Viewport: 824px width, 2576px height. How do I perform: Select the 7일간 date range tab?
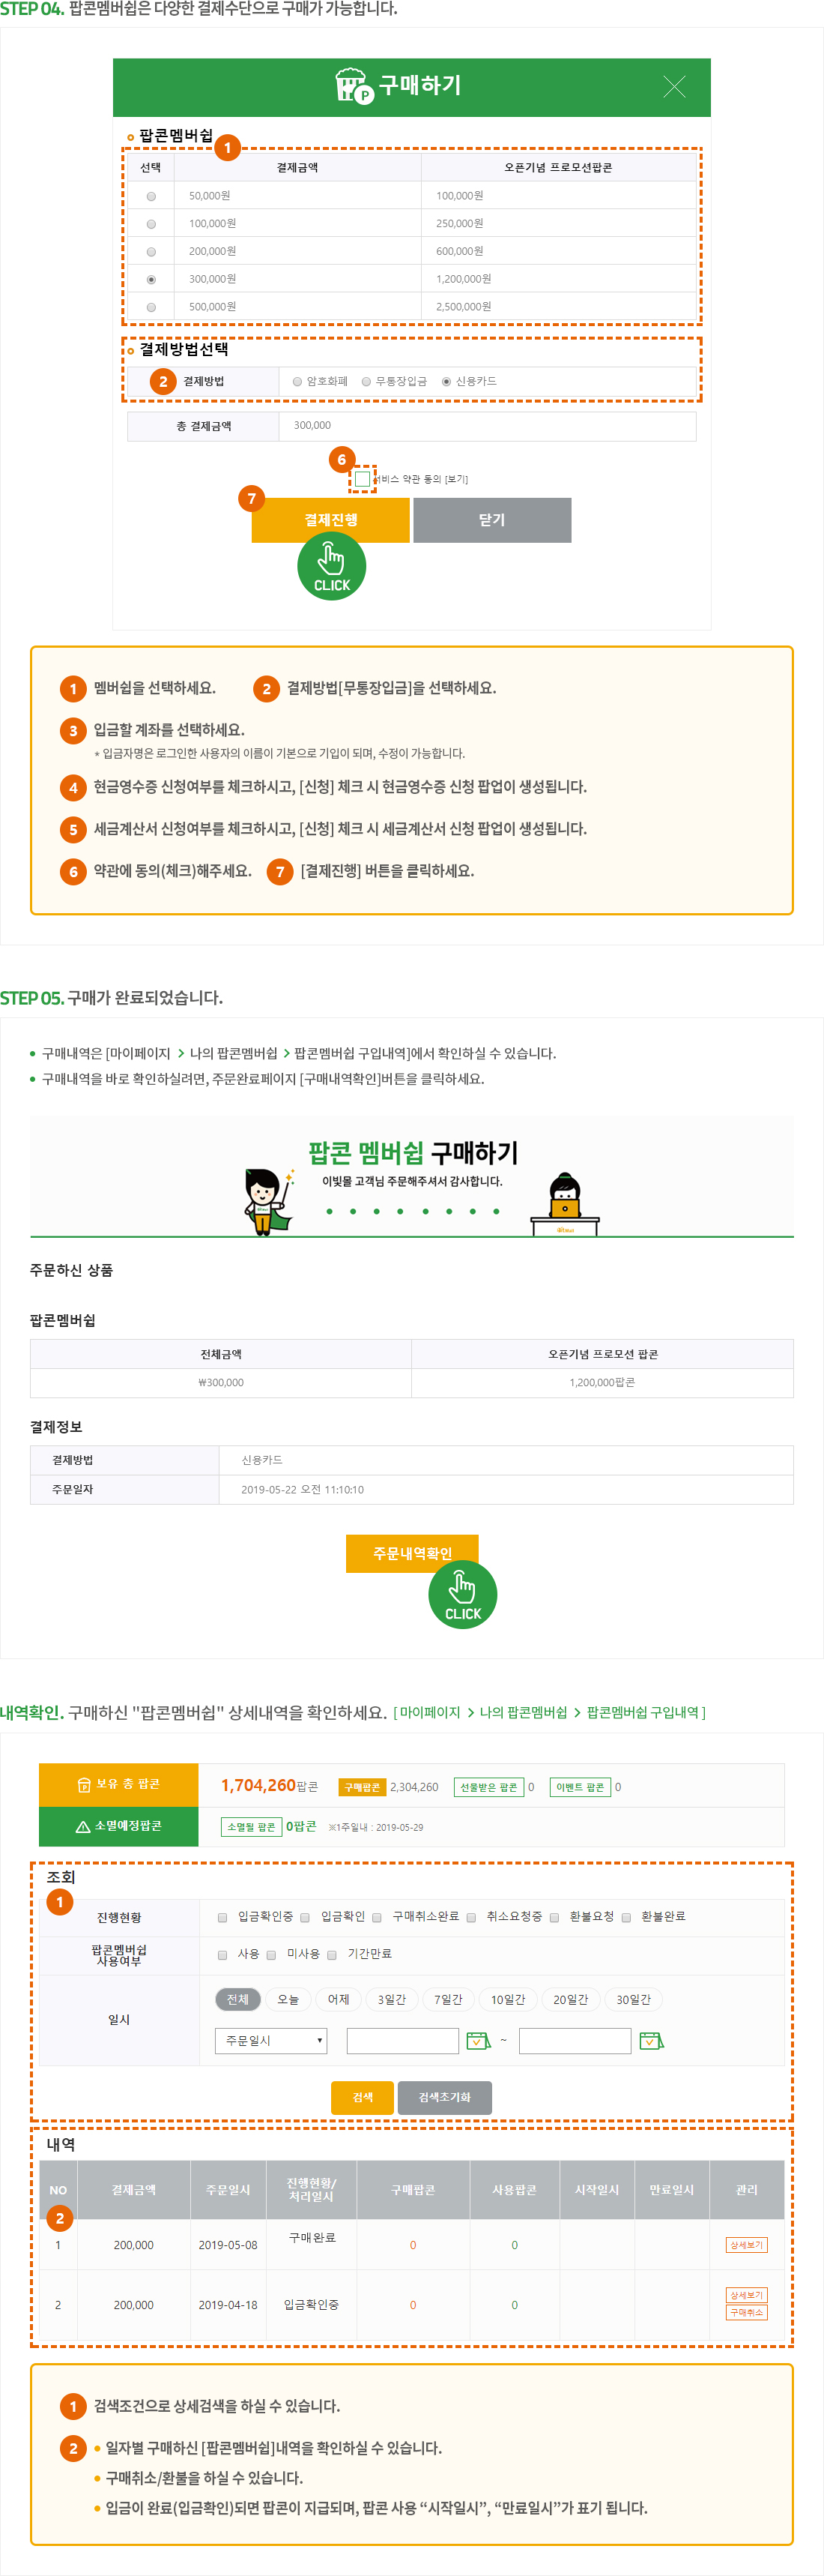click(x=447, y=1999)
